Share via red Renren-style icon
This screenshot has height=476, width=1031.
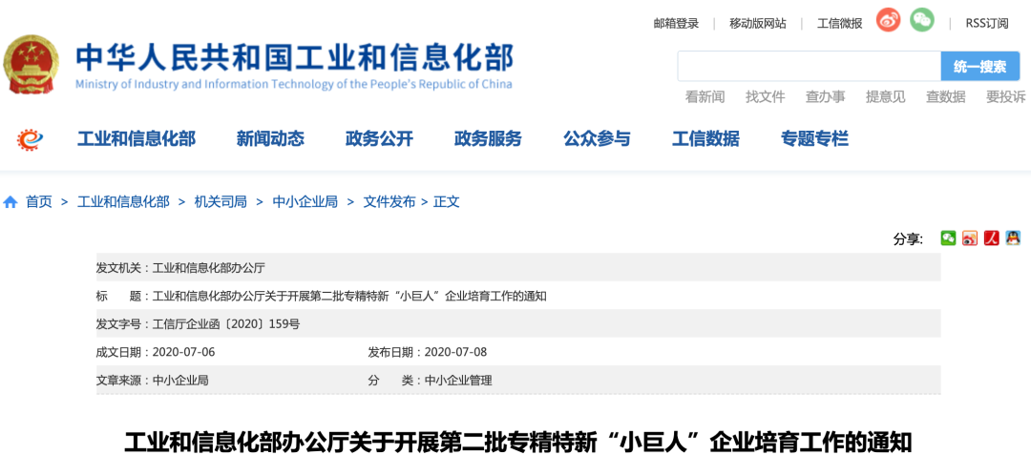[992, 238]
